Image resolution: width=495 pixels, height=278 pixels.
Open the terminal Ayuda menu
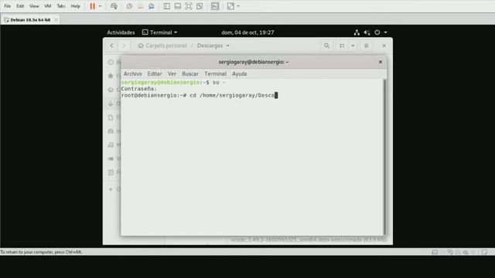pyautogui.click(x=239, y=74)
